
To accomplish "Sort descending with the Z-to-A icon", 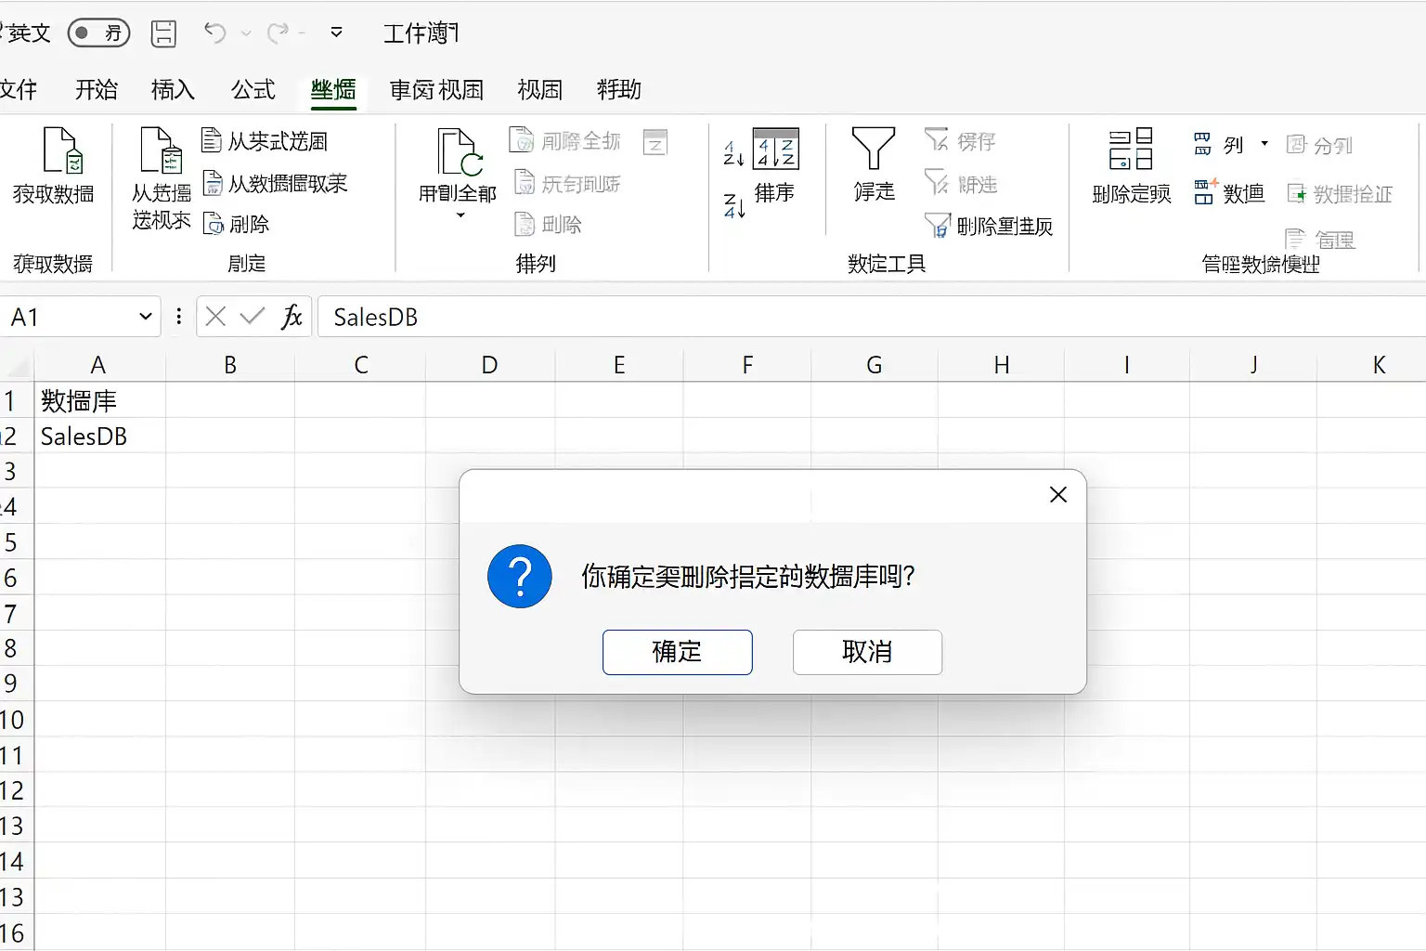I will pos(733,206).
